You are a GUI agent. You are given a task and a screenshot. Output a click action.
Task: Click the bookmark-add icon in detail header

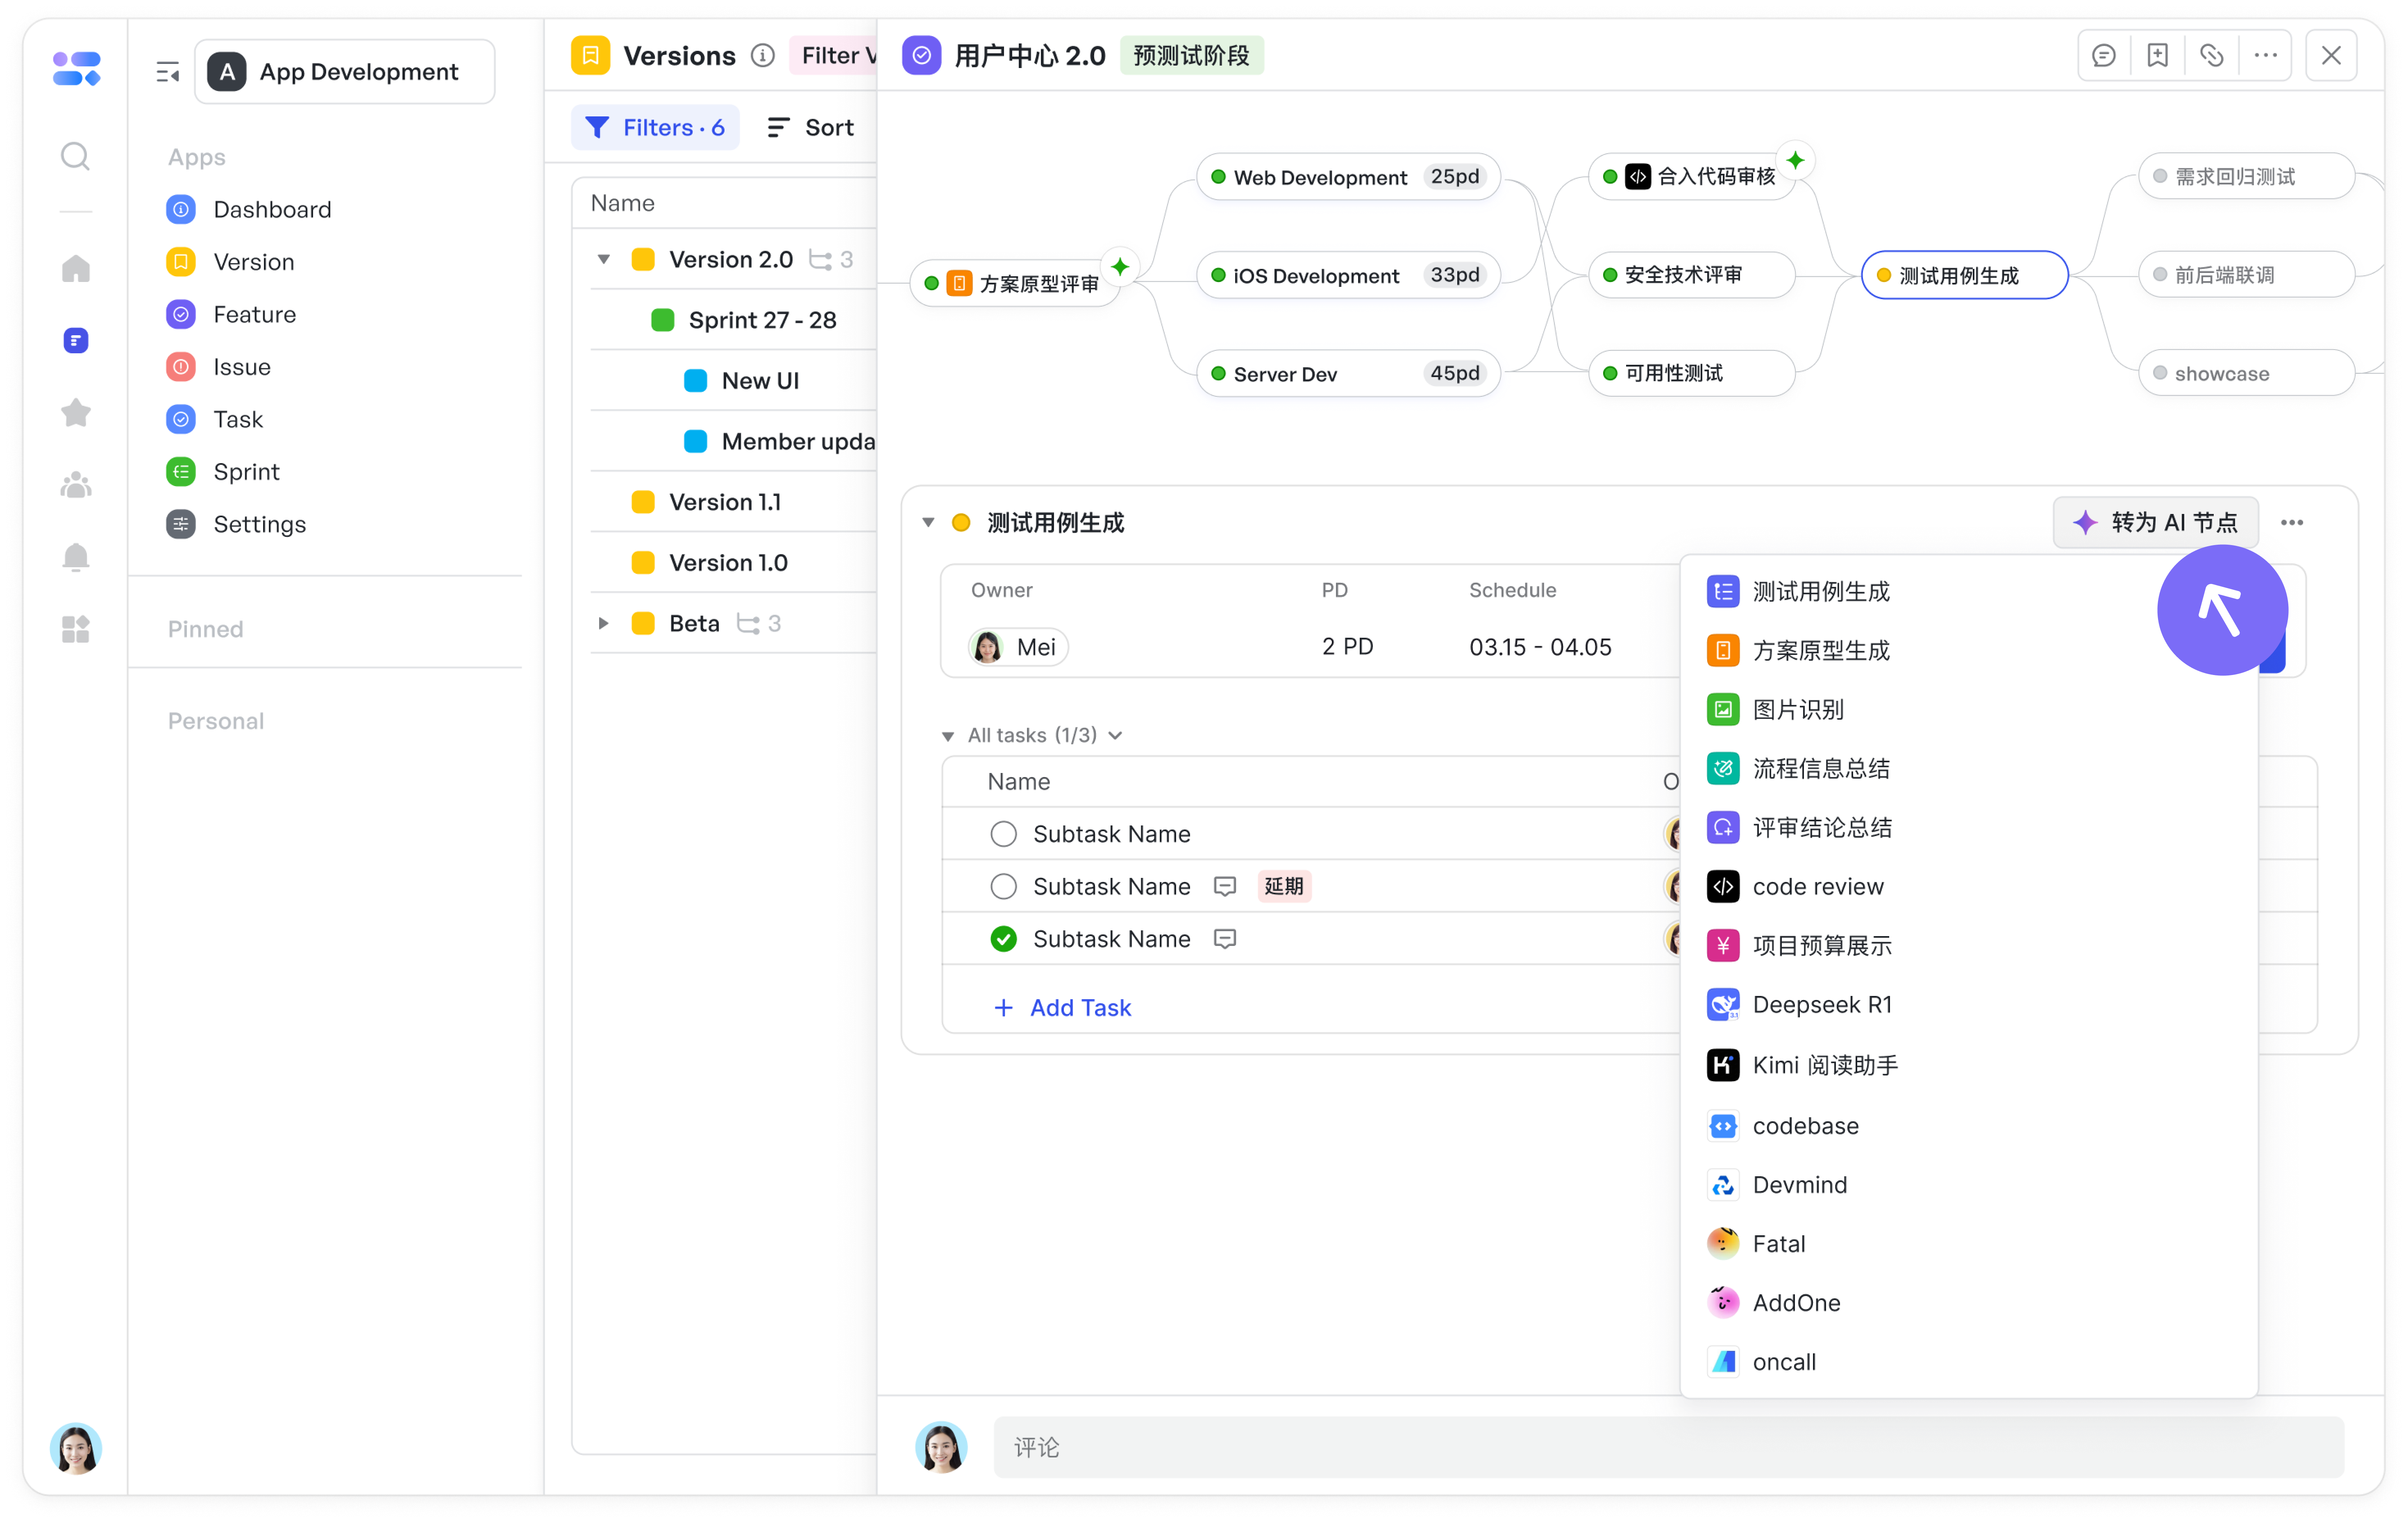coord(2157,55)
